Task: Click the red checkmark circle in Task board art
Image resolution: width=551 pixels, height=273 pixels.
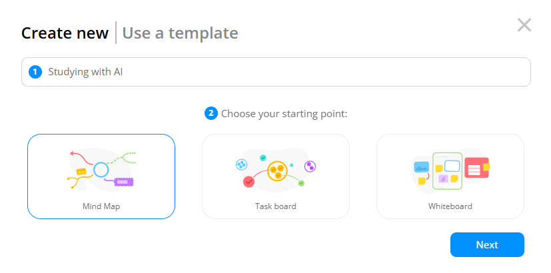Action: [249, 182]
